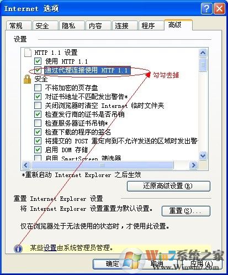
Task: Click the 设置 link in info bar
Action: [x=50, y=248]
